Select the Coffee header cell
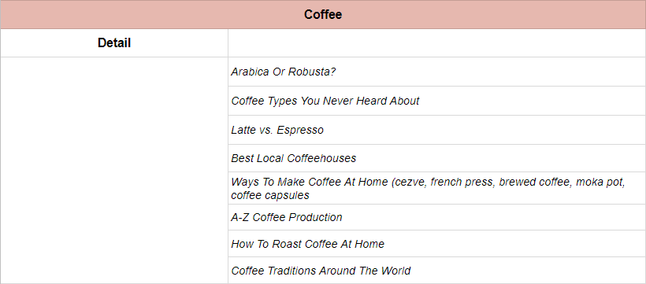 tap(323, 15)
